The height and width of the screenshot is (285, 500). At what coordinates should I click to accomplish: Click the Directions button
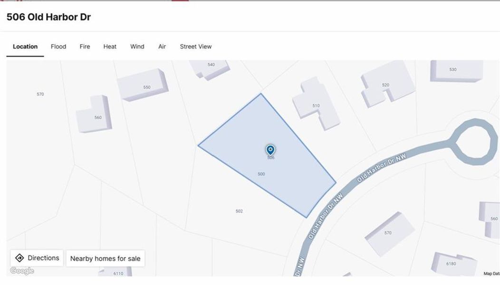[x=37, y=257]
